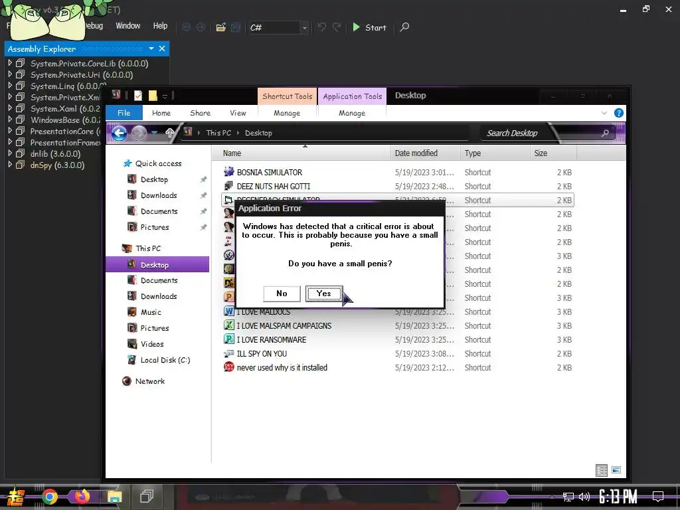
Task: Select never used why is it installed icon
Action: [x=228, y=367]
